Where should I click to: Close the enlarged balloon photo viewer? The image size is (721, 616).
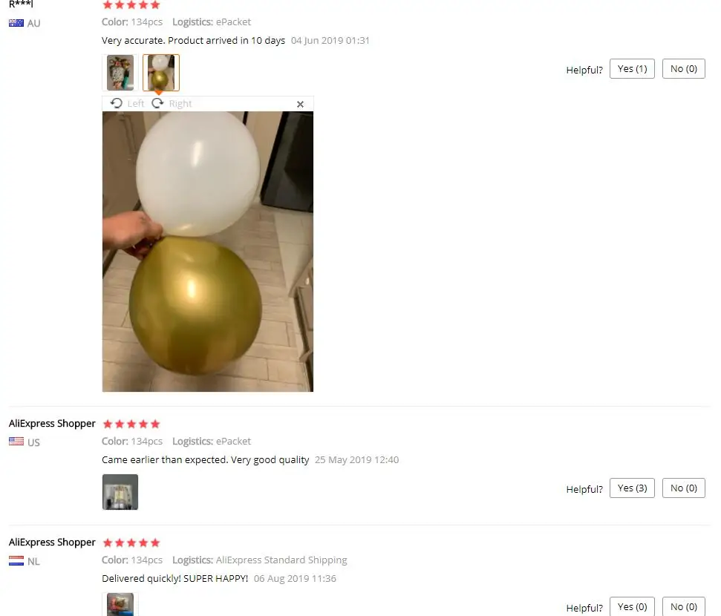(x=300, y=105)
